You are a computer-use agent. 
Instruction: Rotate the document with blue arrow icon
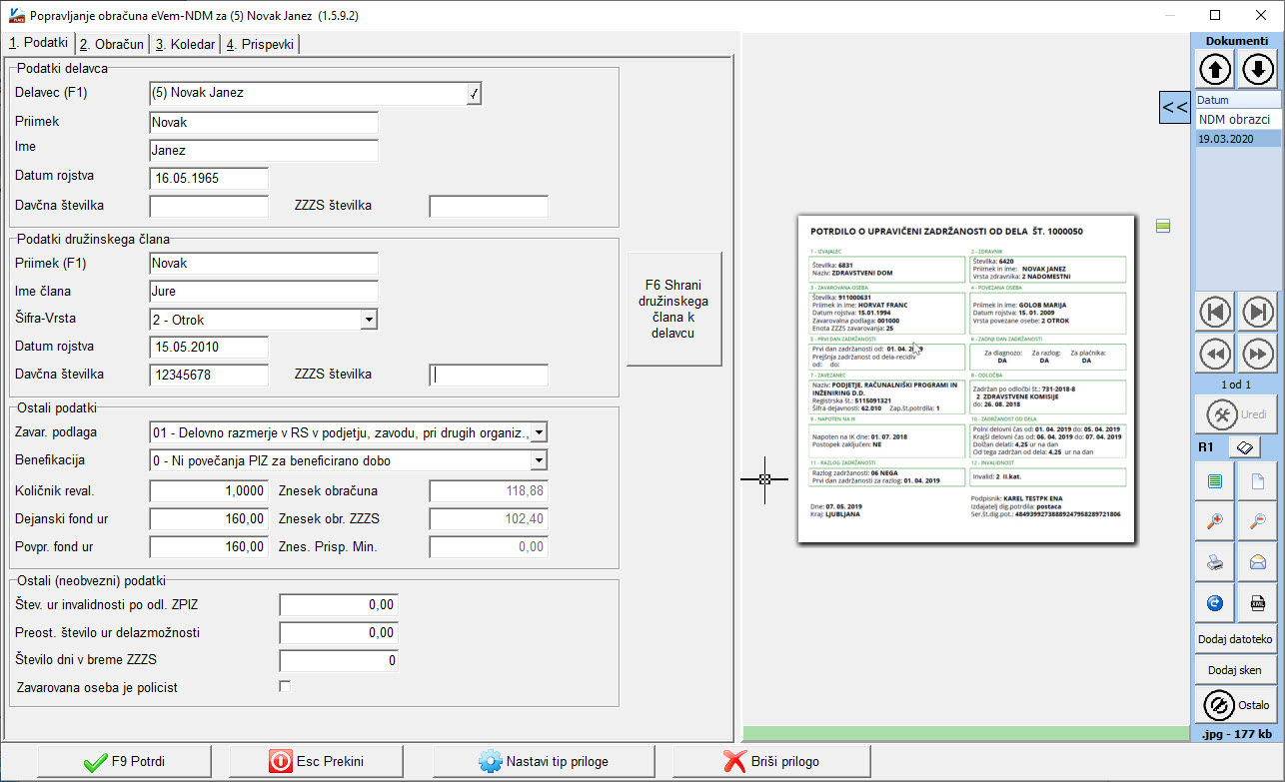(1215, 603)
